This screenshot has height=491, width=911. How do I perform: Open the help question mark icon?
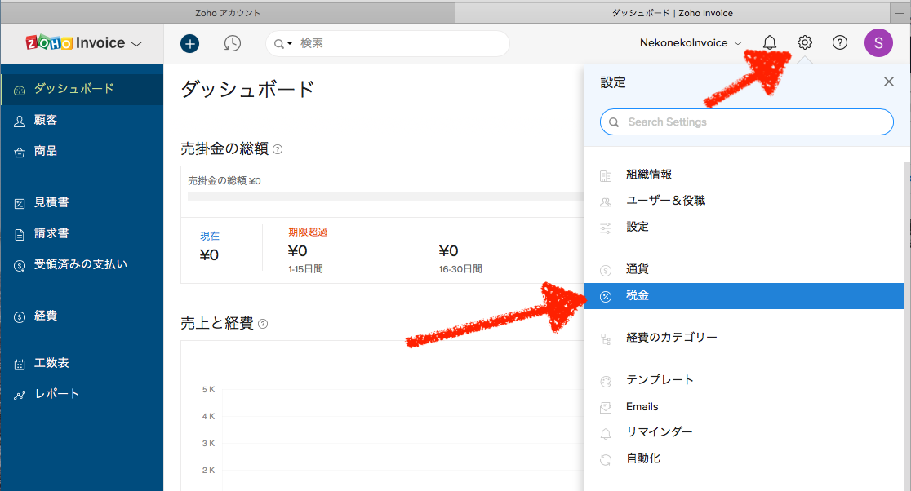(x=839, y=43)
